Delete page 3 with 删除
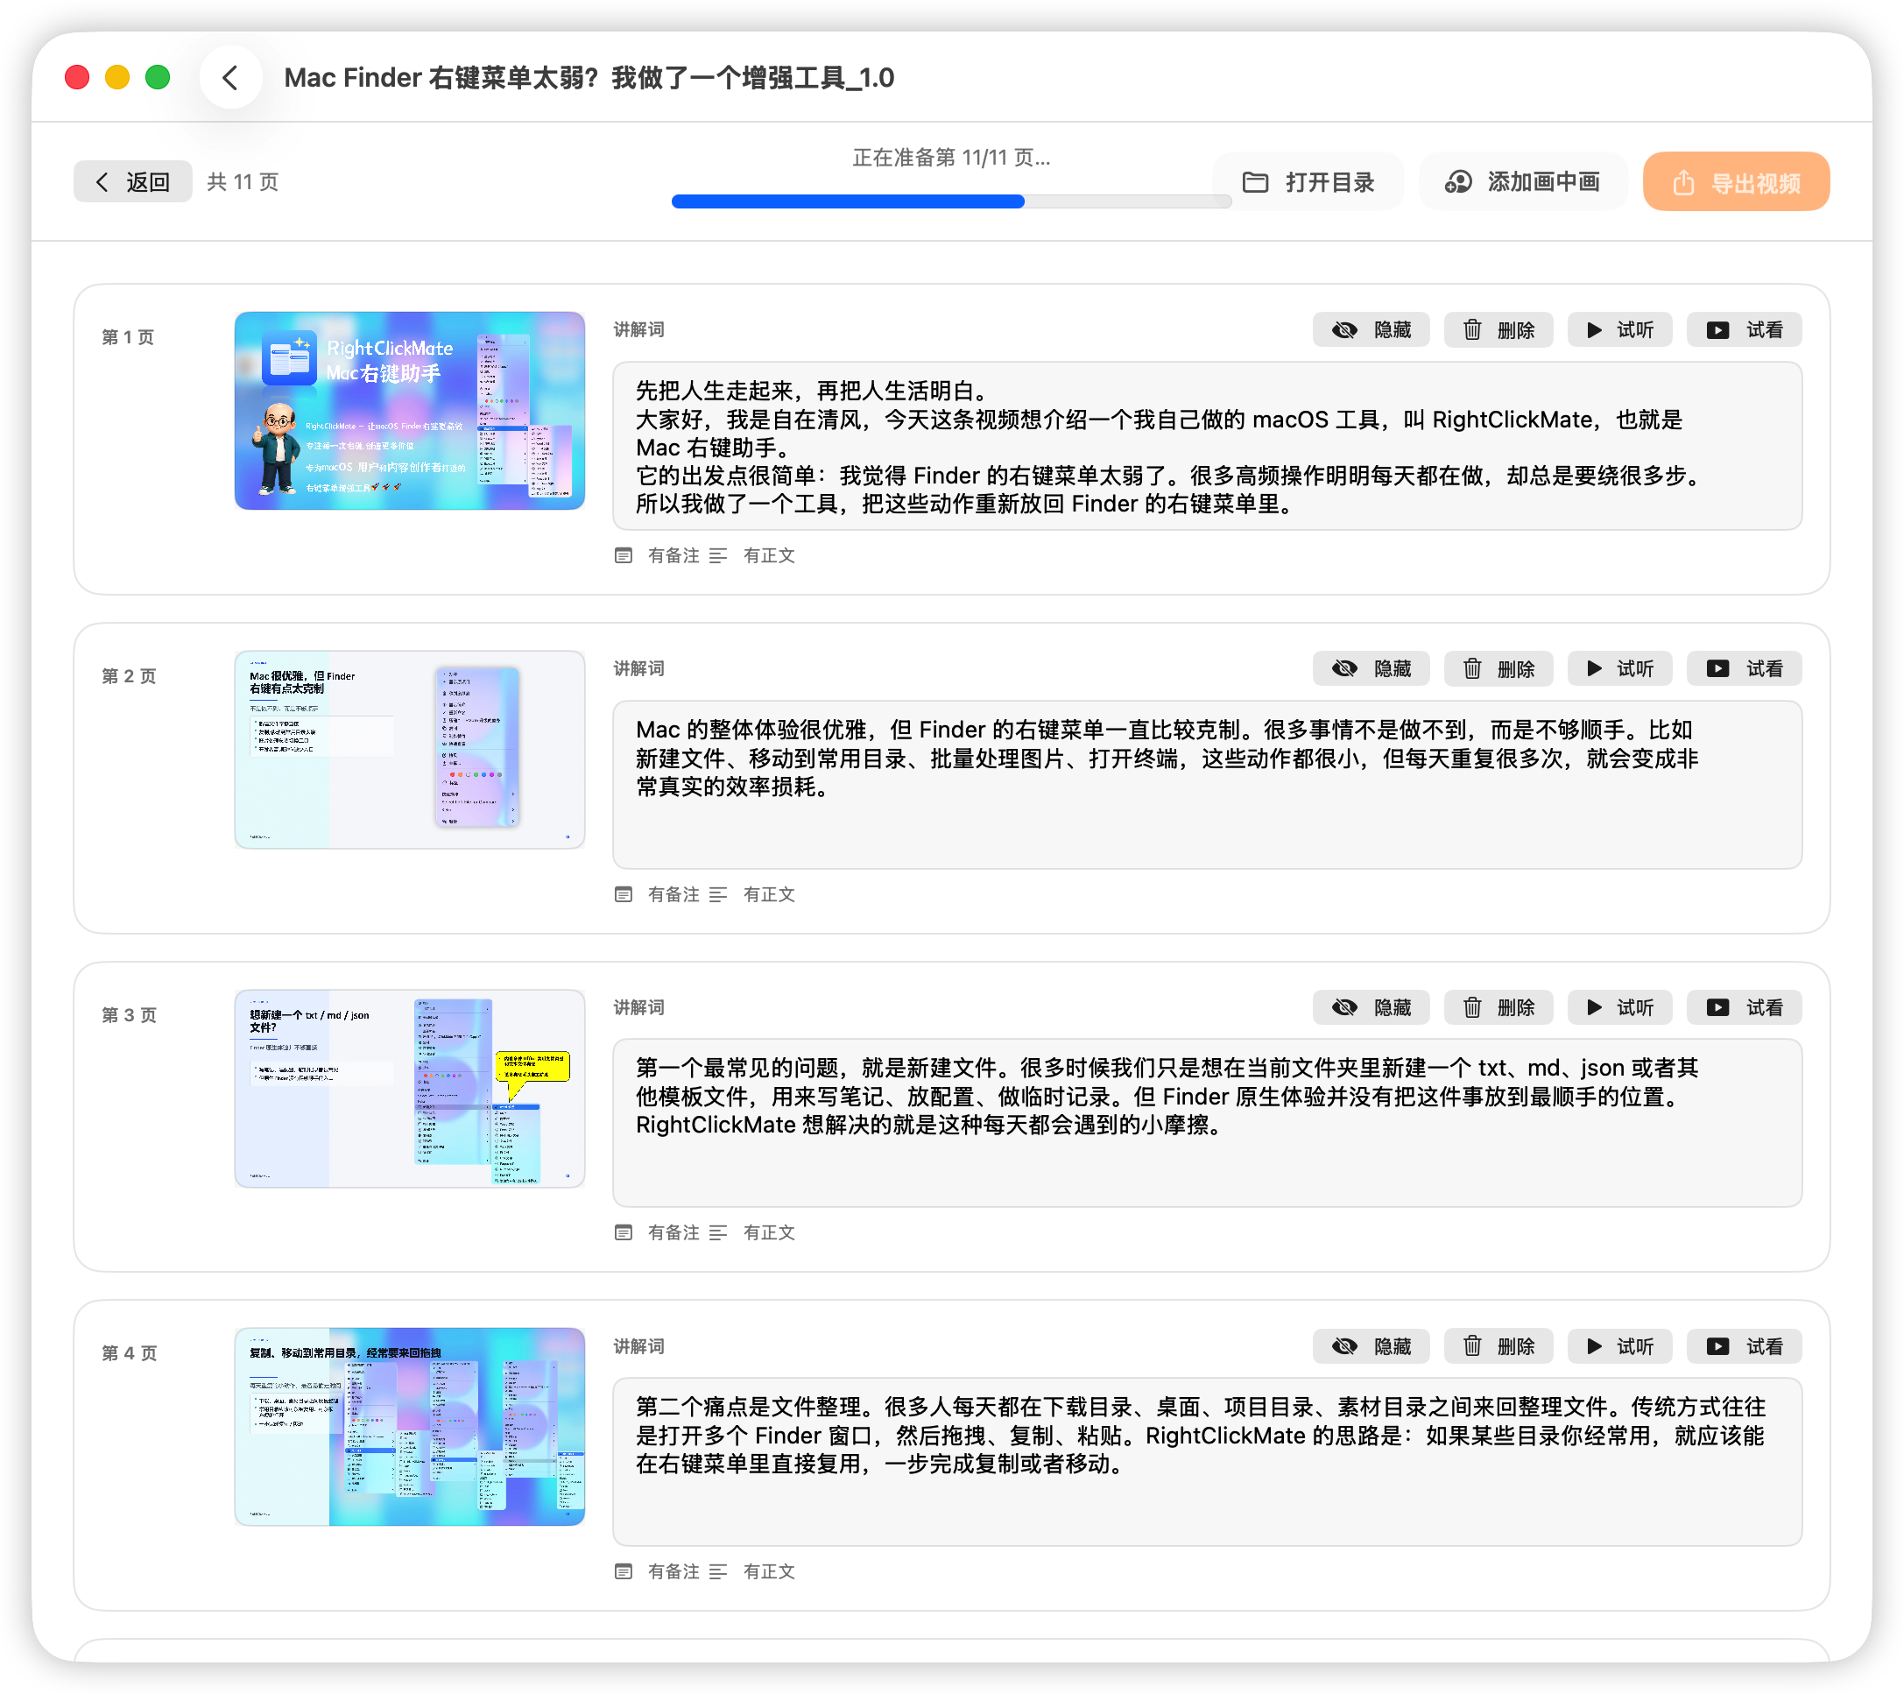This screenshot has height=1694, width=1904. coord(1498,1007)
